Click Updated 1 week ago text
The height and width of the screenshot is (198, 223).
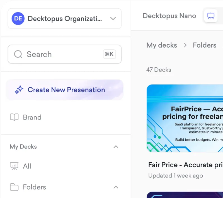coord(176,176)
